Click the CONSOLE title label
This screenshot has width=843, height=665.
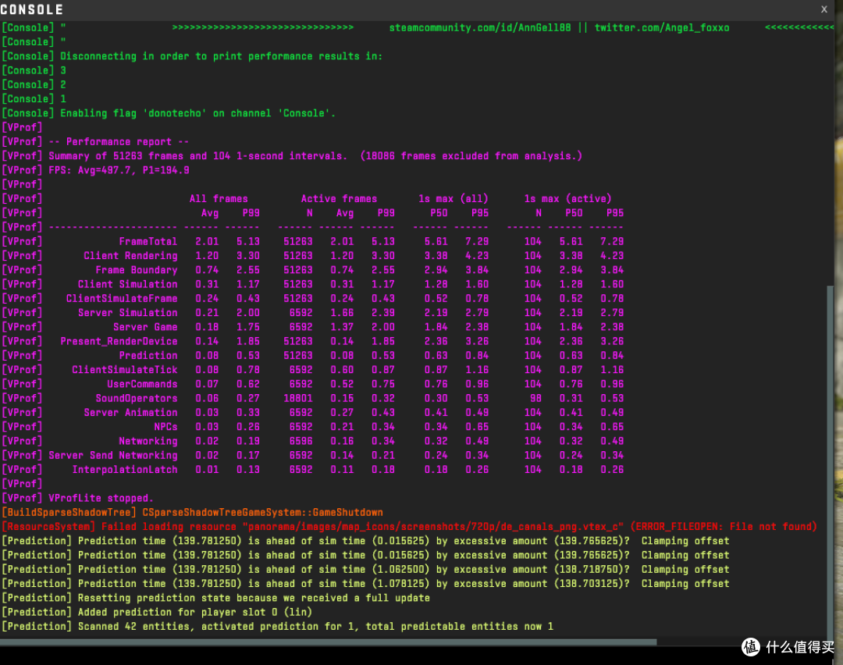pos(32,9)
